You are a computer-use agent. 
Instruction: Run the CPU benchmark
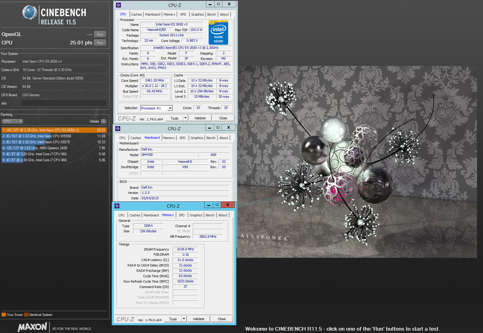pos(100,43)
